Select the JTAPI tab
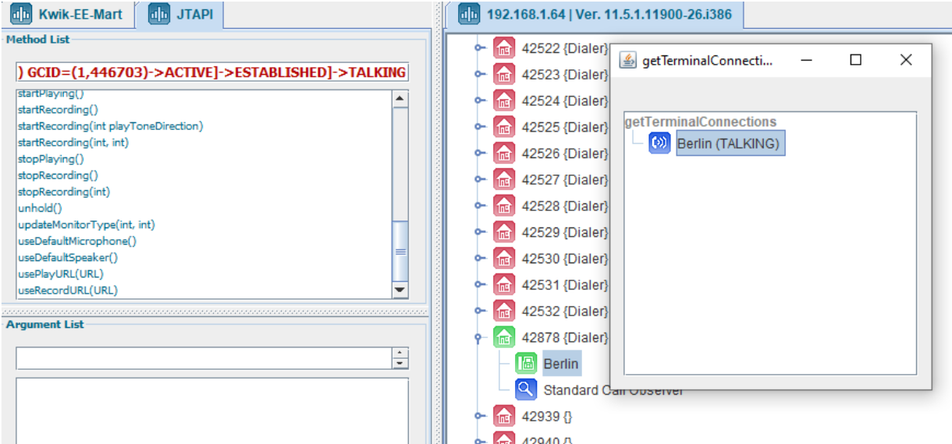The width and height of the screenshot is (952, 444). click(181, 14)
